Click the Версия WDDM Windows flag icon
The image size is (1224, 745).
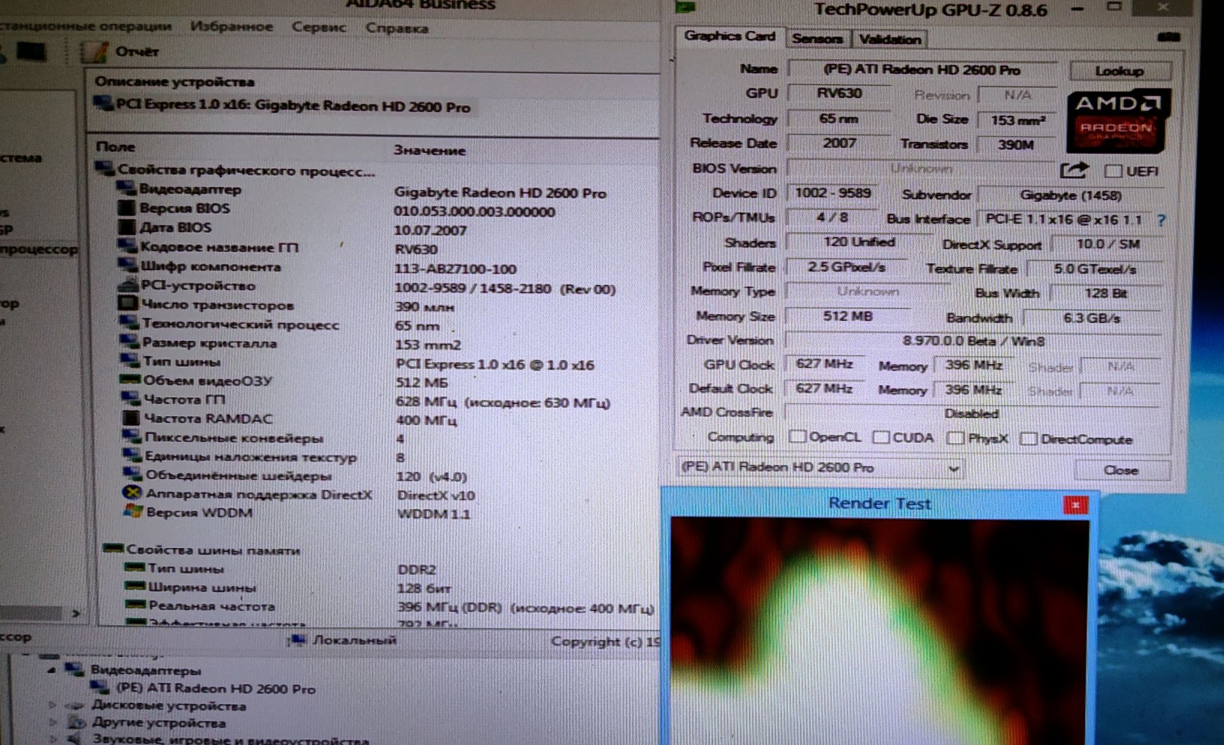pyautogui.click(x=133, y=511)
